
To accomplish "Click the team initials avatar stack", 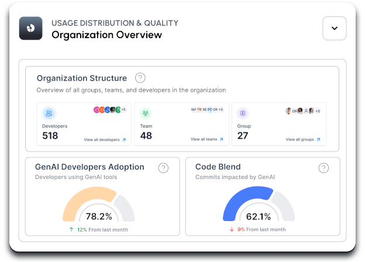I will click(x=206, y=110).
